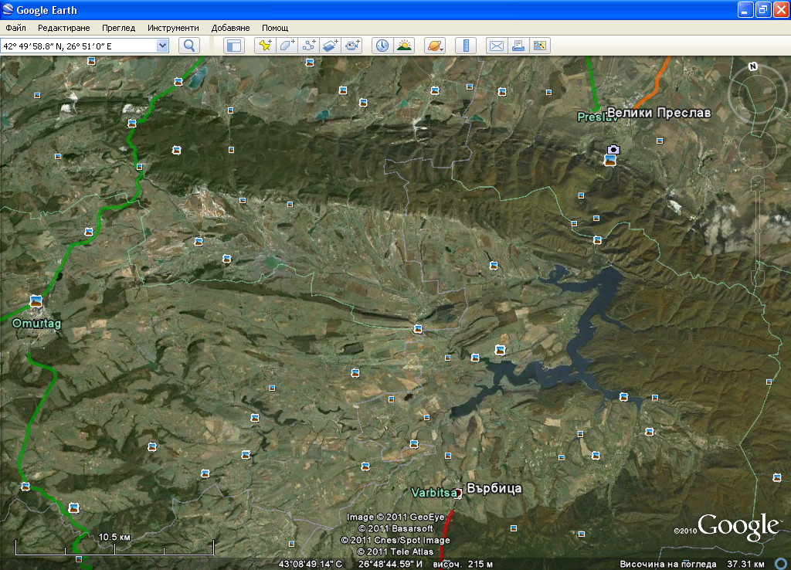Open the Инструменти menu
This screenshot has height=570, width=791.
(x=173, y=28)
